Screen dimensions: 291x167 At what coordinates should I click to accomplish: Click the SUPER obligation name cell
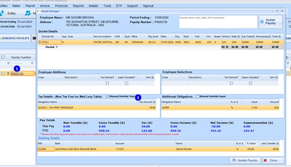[195, 108]
